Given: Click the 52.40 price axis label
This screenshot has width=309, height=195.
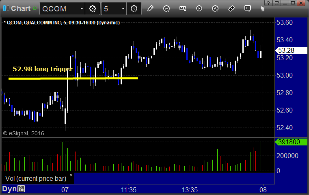Looking at the screenshot, I should click(x=285, y=128).
